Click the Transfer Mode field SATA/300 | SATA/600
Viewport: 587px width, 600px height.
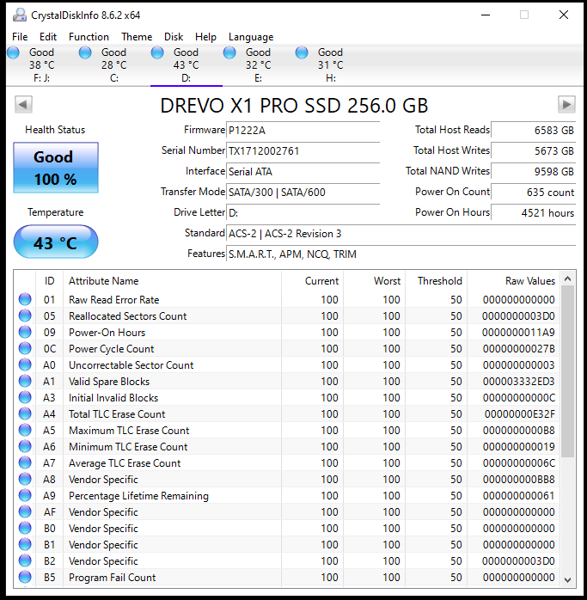pos(303,193)
